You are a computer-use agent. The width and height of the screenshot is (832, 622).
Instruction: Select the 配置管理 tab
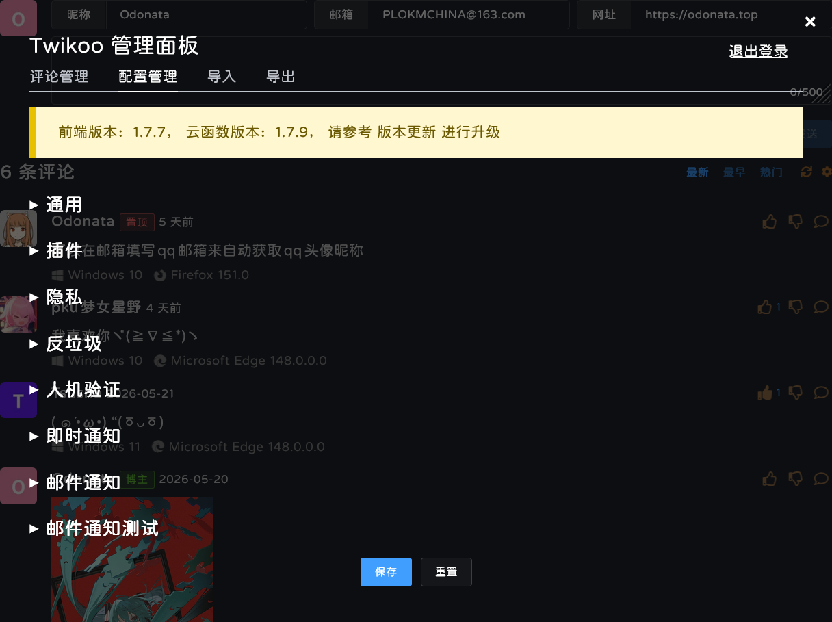tap(148, 77)
